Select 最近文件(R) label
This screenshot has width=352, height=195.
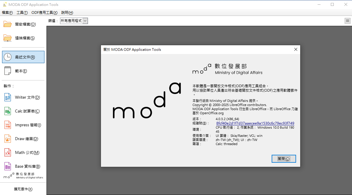25,57
